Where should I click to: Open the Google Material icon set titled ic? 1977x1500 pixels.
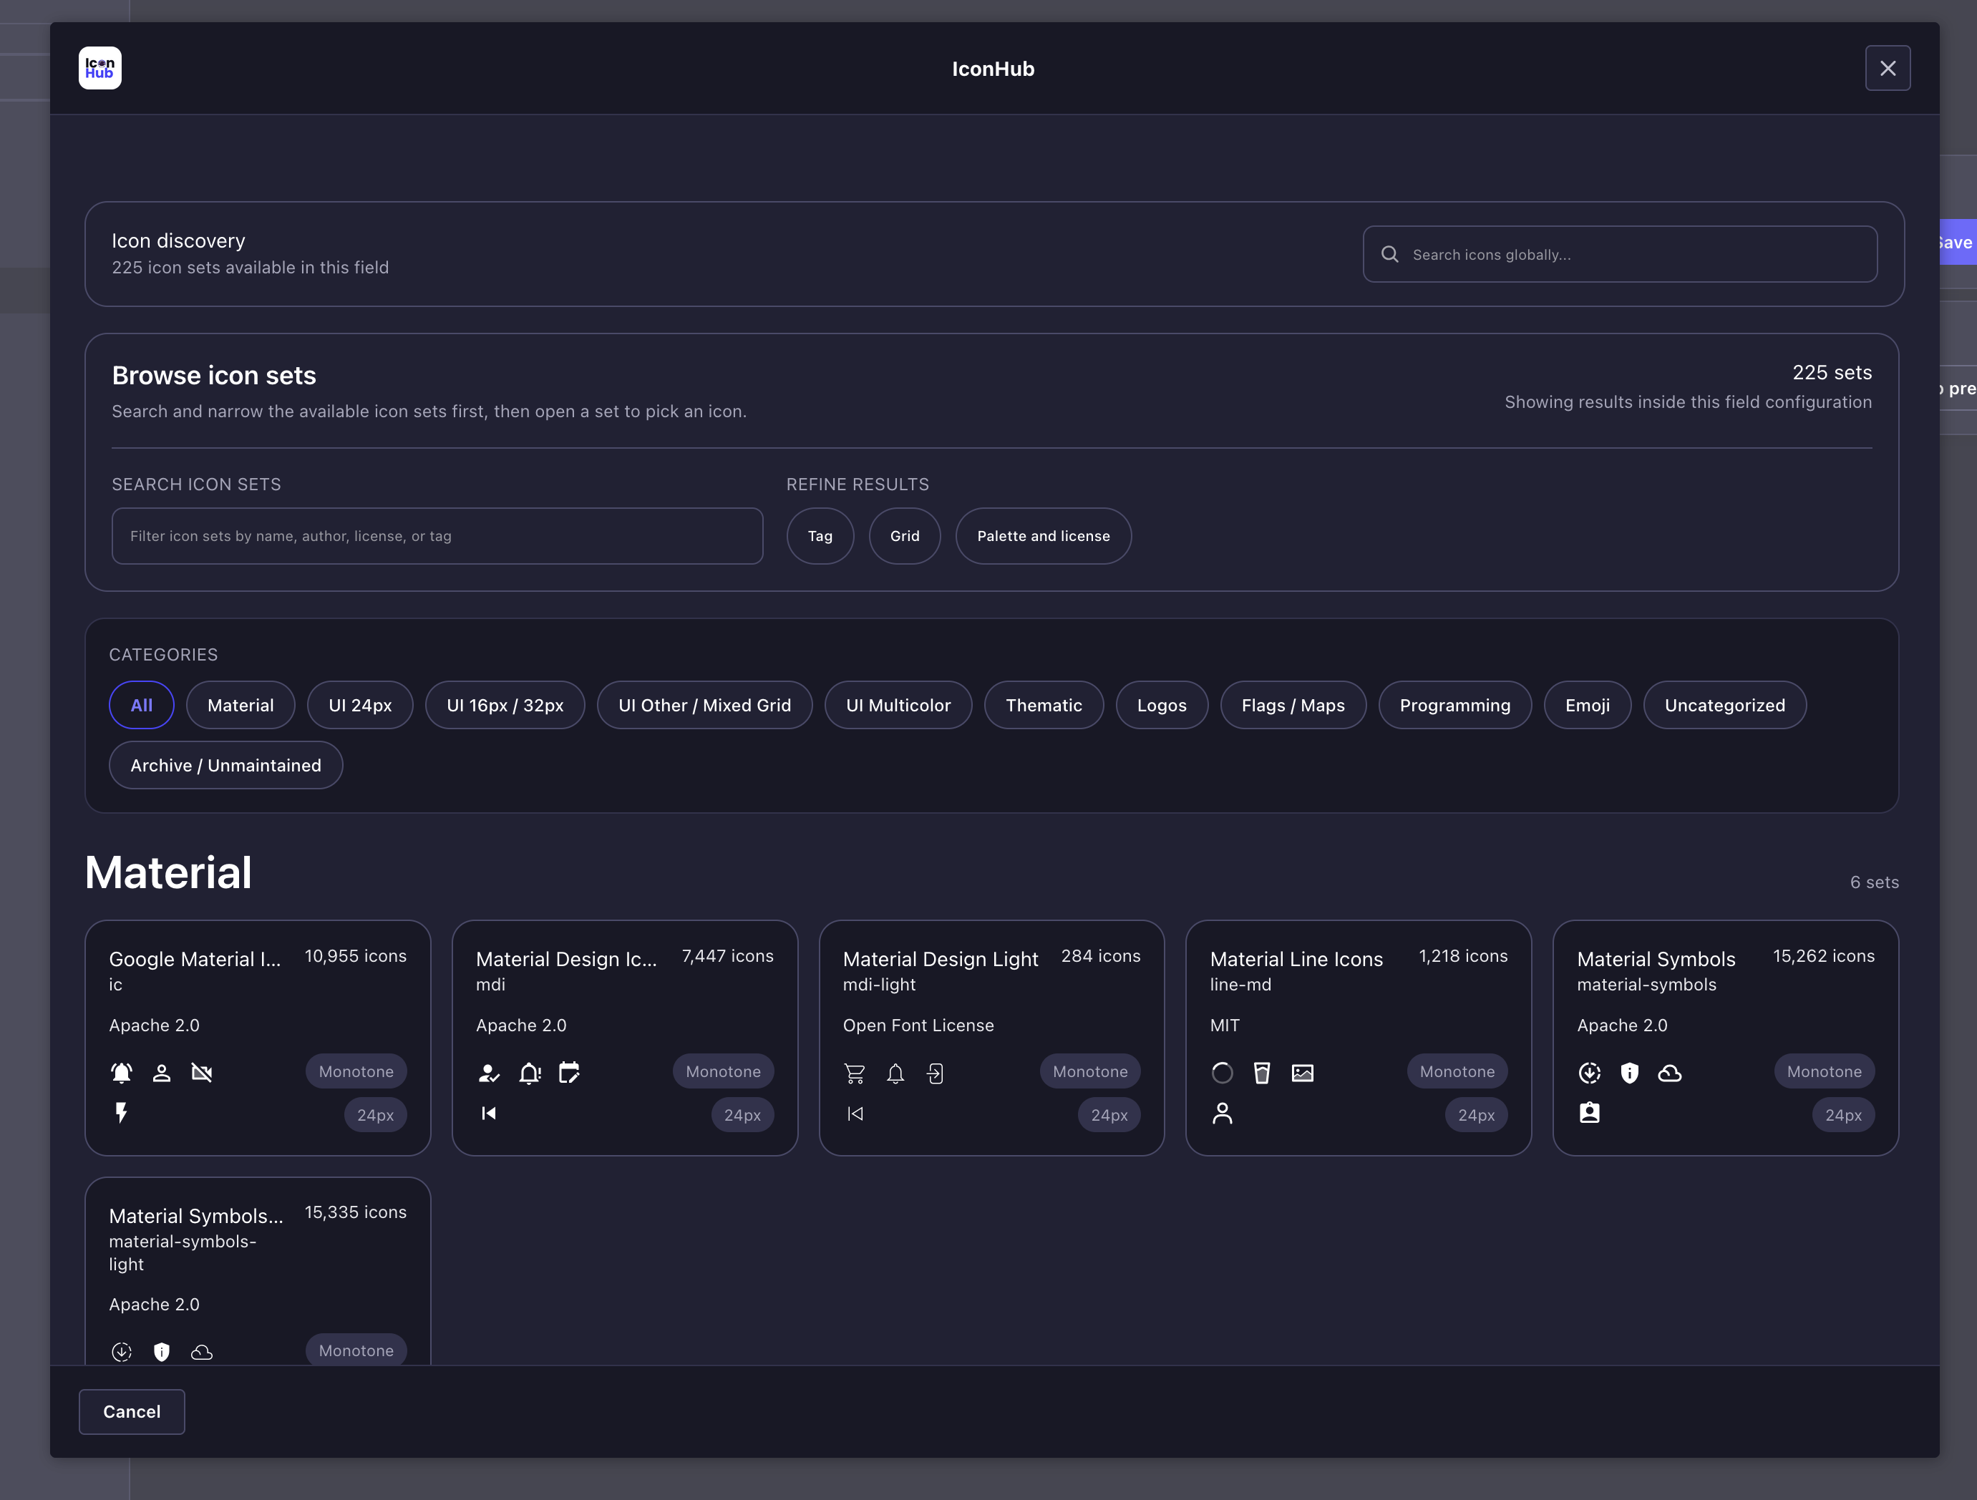[x=195, y=958]
